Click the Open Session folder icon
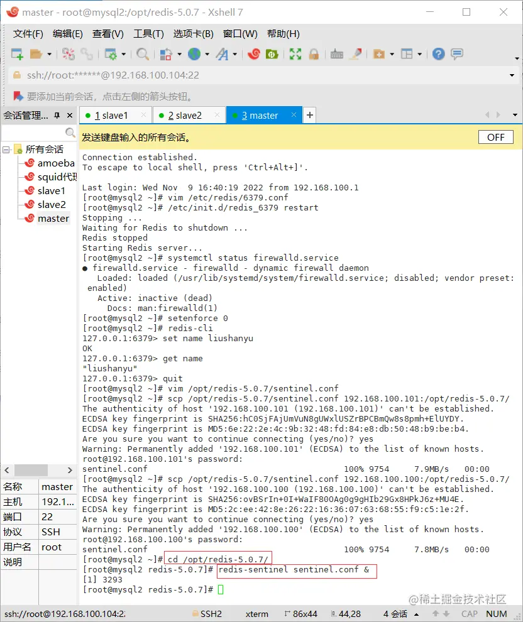The width and height of the screenshot is (523, 622). click(x=36, y=54)
